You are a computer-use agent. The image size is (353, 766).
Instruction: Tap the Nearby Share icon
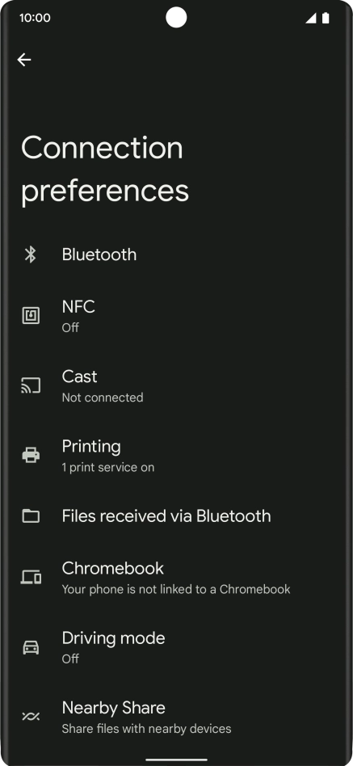(31, 717)
